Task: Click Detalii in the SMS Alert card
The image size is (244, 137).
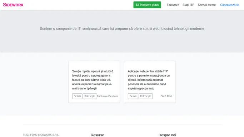Action: tap(133, 96)
